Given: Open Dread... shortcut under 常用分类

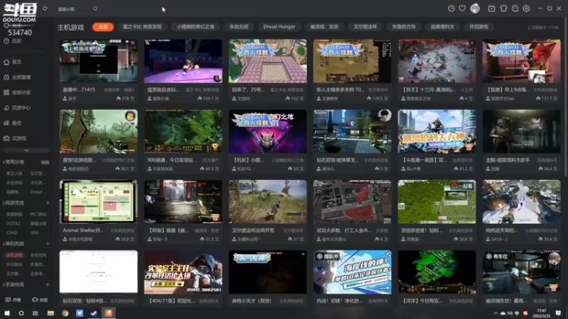Looking at the screenshot, I should tap(38, 191).
